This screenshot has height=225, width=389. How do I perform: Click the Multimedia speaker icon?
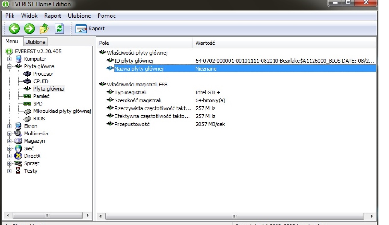18,134
